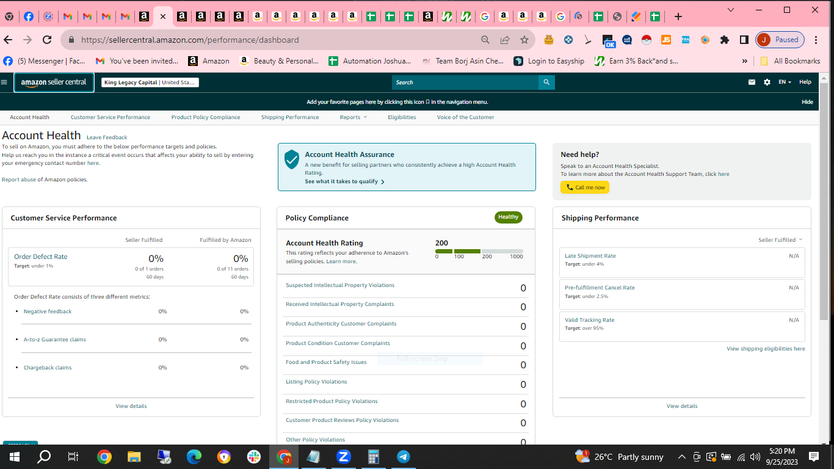Click the share page icon in address bar

pos(505,40)
